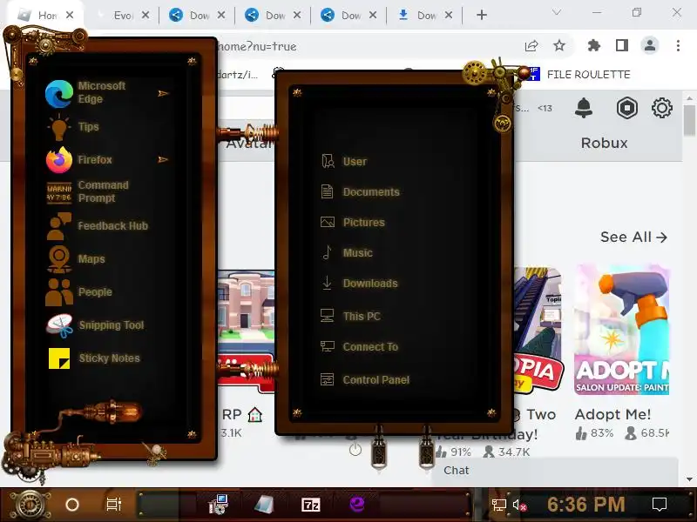Open This PC
697x522 pixels.
pyautogui.click(x=351, y=316)
